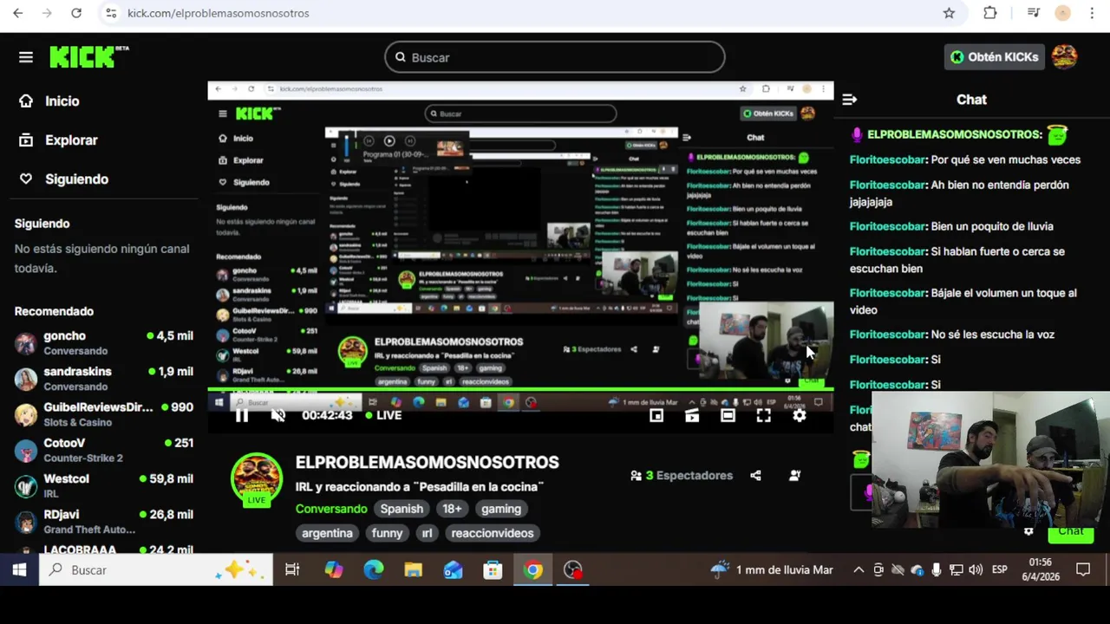Viewport: 1110px width, 624px height.
Task: Open File Explorer from taskbar
Action: click(x=413, y=569)
